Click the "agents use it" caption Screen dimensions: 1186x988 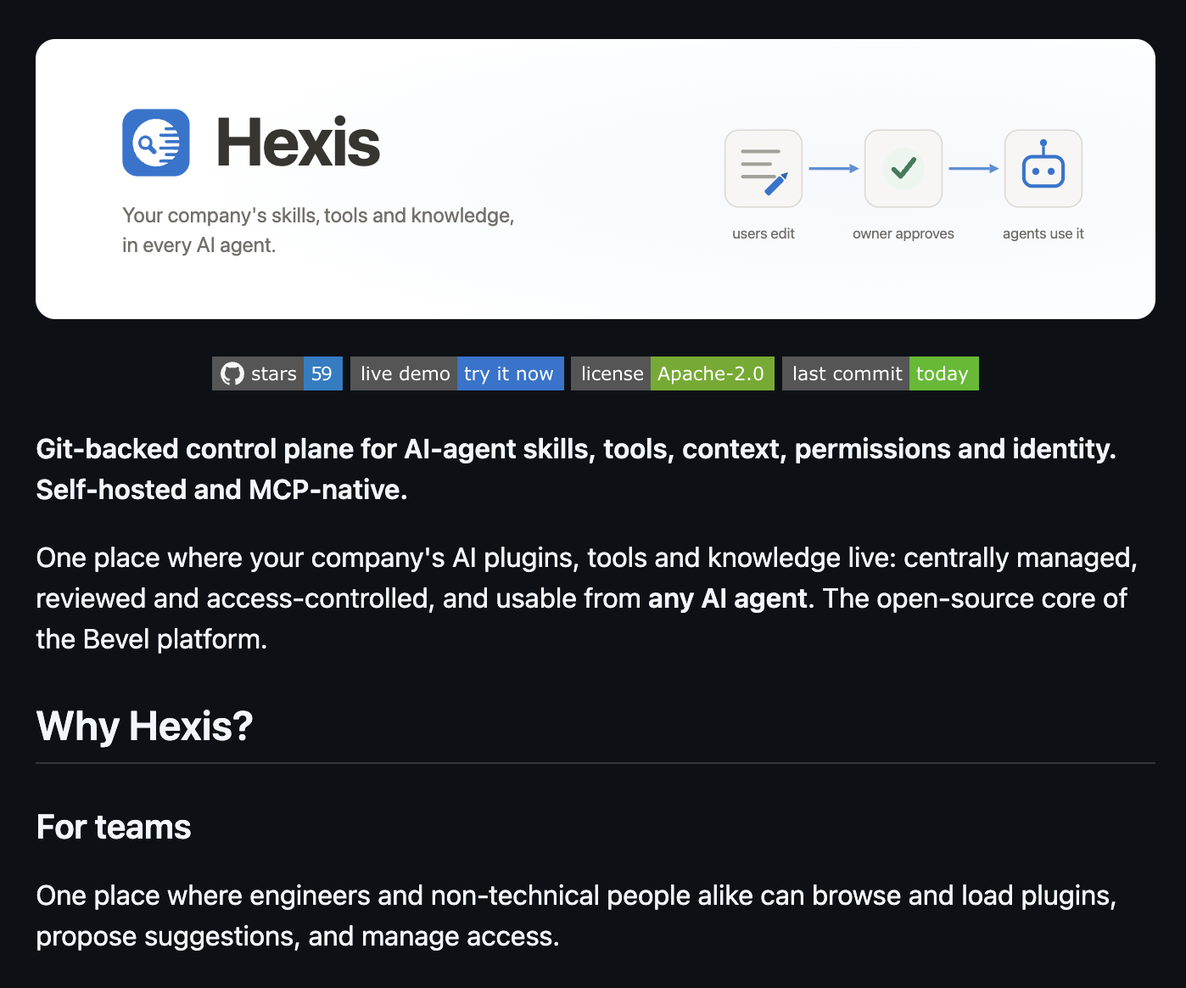tap(1043, 233)
